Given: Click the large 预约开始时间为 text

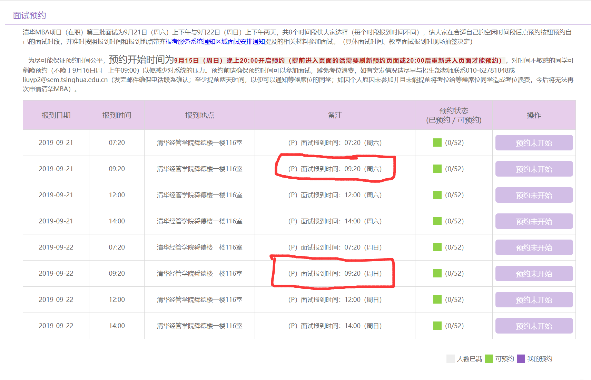Looking at the screenshot, I should coord(141,60).
